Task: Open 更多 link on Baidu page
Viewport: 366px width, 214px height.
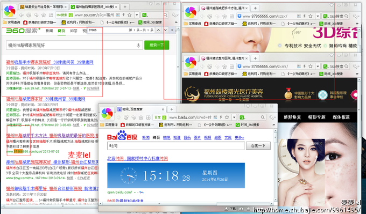Action: [240, 138]
